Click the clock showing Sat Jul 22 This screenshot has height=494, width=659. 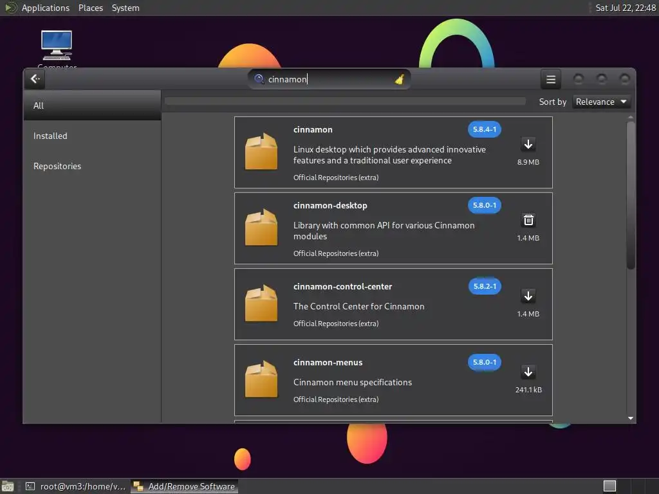[626, 8]
